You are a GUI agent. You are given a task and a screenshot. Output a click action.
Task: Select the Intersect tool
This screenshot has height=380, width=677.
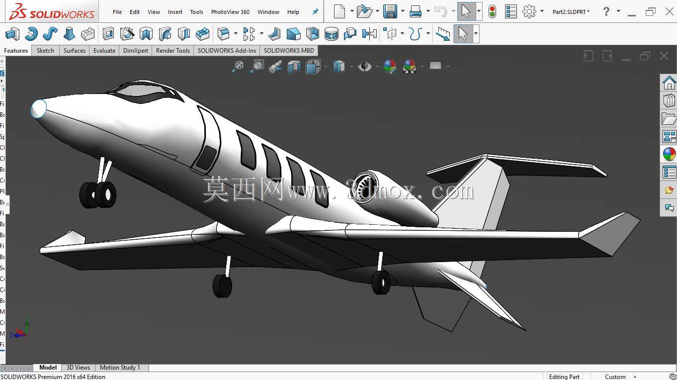pos(350,34)
